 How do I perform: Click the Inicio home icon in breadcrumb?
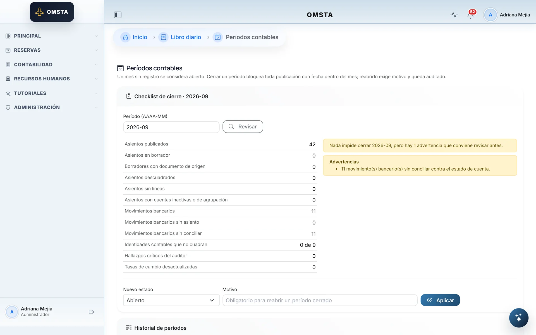(x=126, y=37)
